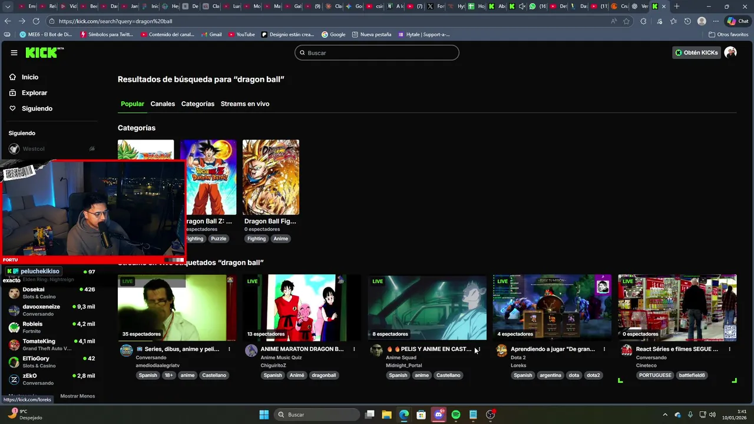This screenshot has width=754, height=424.
Task: Open the stream thumbnail with 8 espectadores
Action: [427, 307]
